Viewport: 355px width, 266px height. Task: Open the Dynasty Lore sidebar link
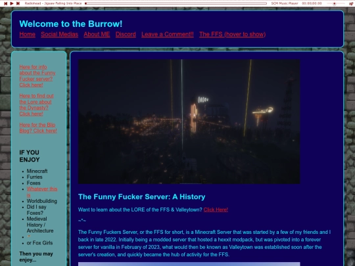[36, 104]
